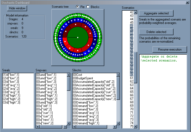Viewport: 191px width, 132px height.
Task: Select {0}Cost in Slinctrs list
Action: (77, 75)
